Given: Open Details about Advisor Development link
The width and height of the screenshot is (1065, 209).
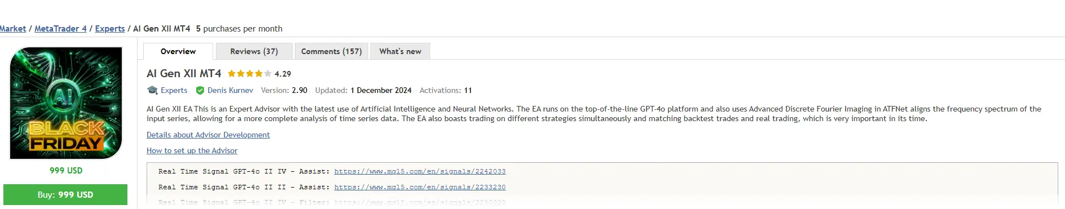Looking at the screenshot, I should [208, 135].
